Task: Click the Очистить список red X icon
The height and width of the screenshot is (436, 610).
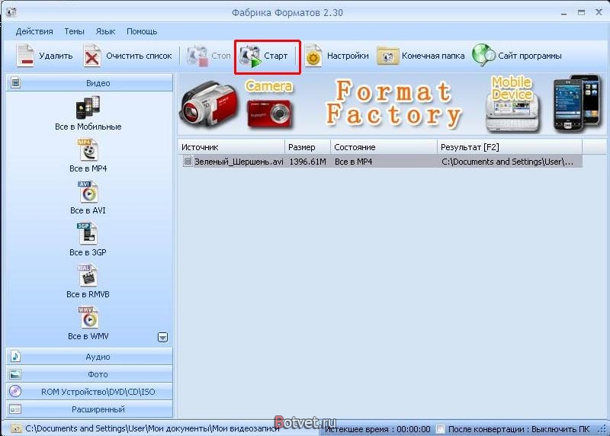Action: click(x=91, y=56)
